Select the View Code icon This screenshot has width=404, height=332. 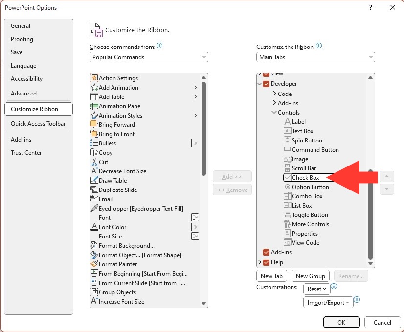[x=287, y=242]
